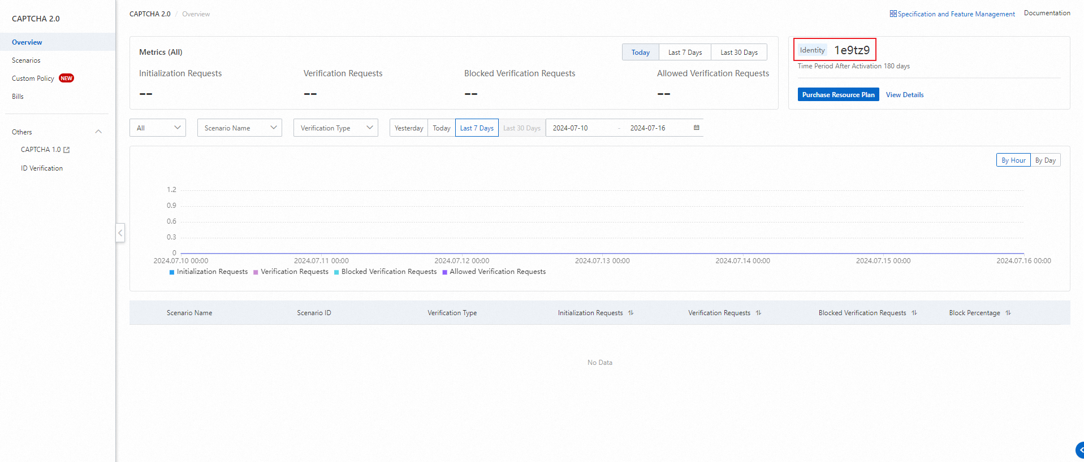This screenshot has height=462, width=1084.
Task: Click the Verification Requests metric label
Action: (x=343, y=73)
